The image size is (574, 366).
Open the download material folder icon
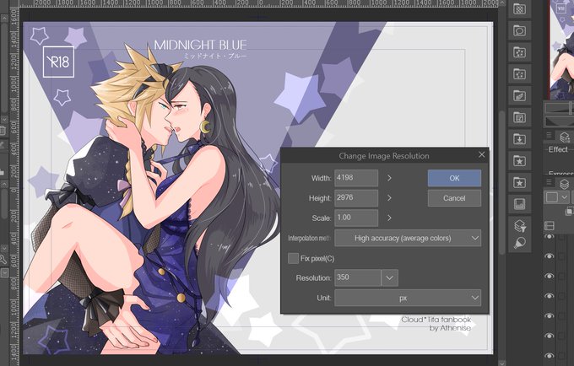519,139
